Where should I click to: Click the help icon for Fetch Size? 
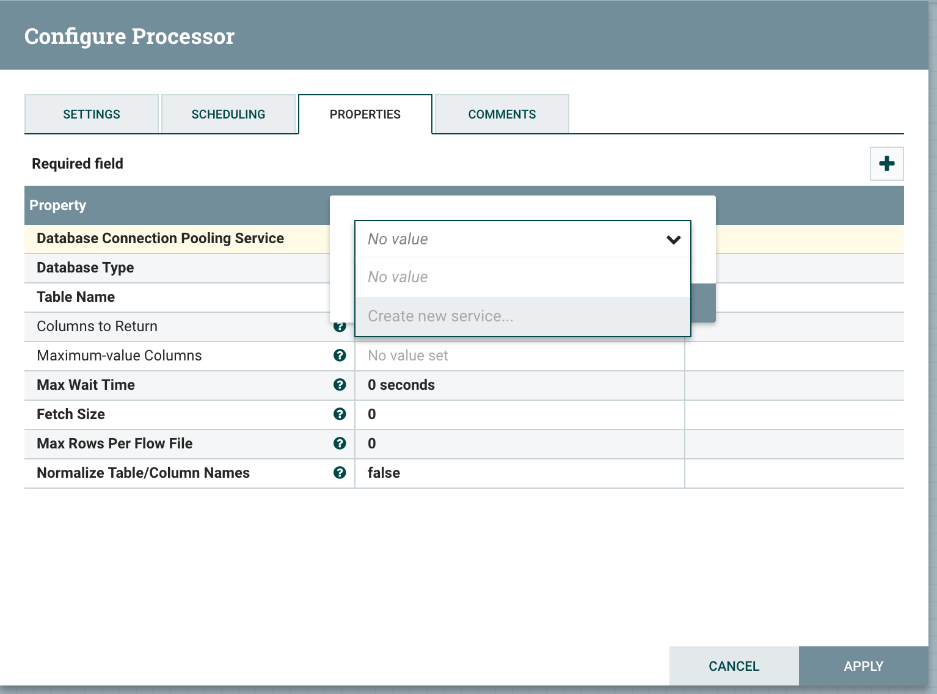340,414
